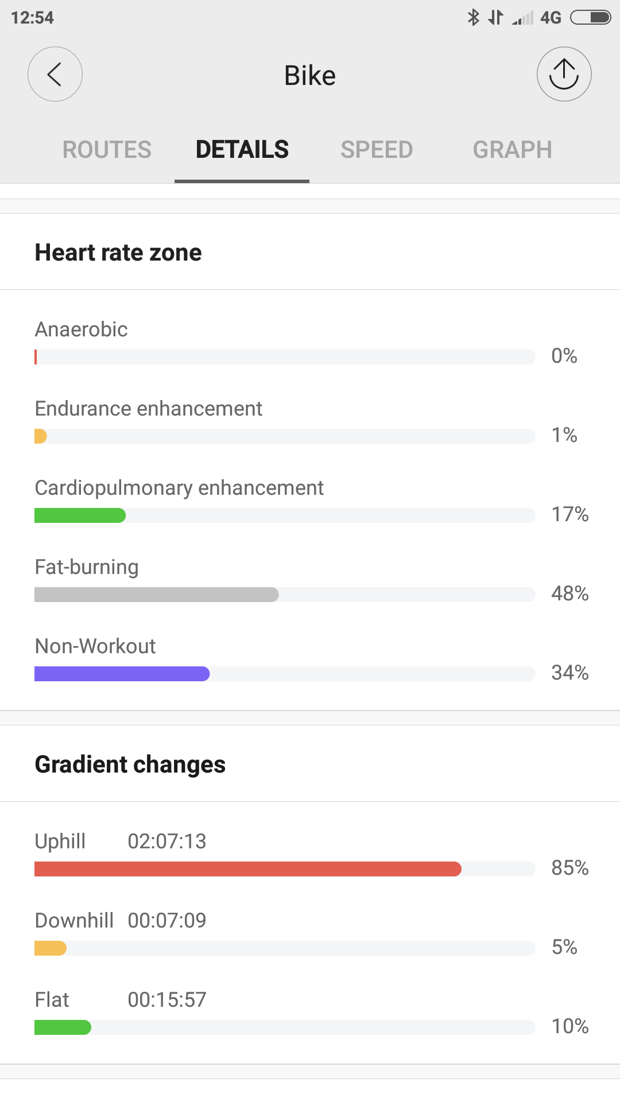Image resolution: width=620 pixels, height=1102 pixels.
Task: Tap the battery indicator icon
Action: click(590, 17)
